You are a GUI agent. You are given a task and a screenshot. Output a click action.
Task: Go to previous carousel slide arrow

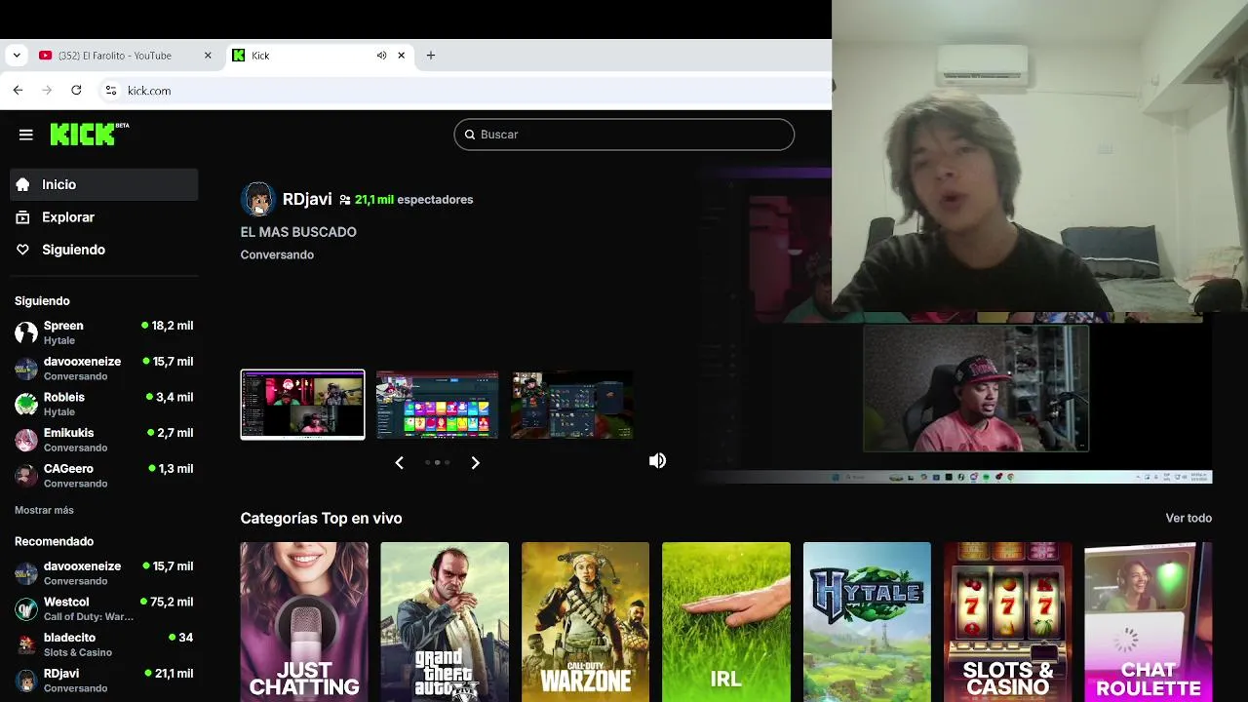pyautogui.click(x=399, y=462)
